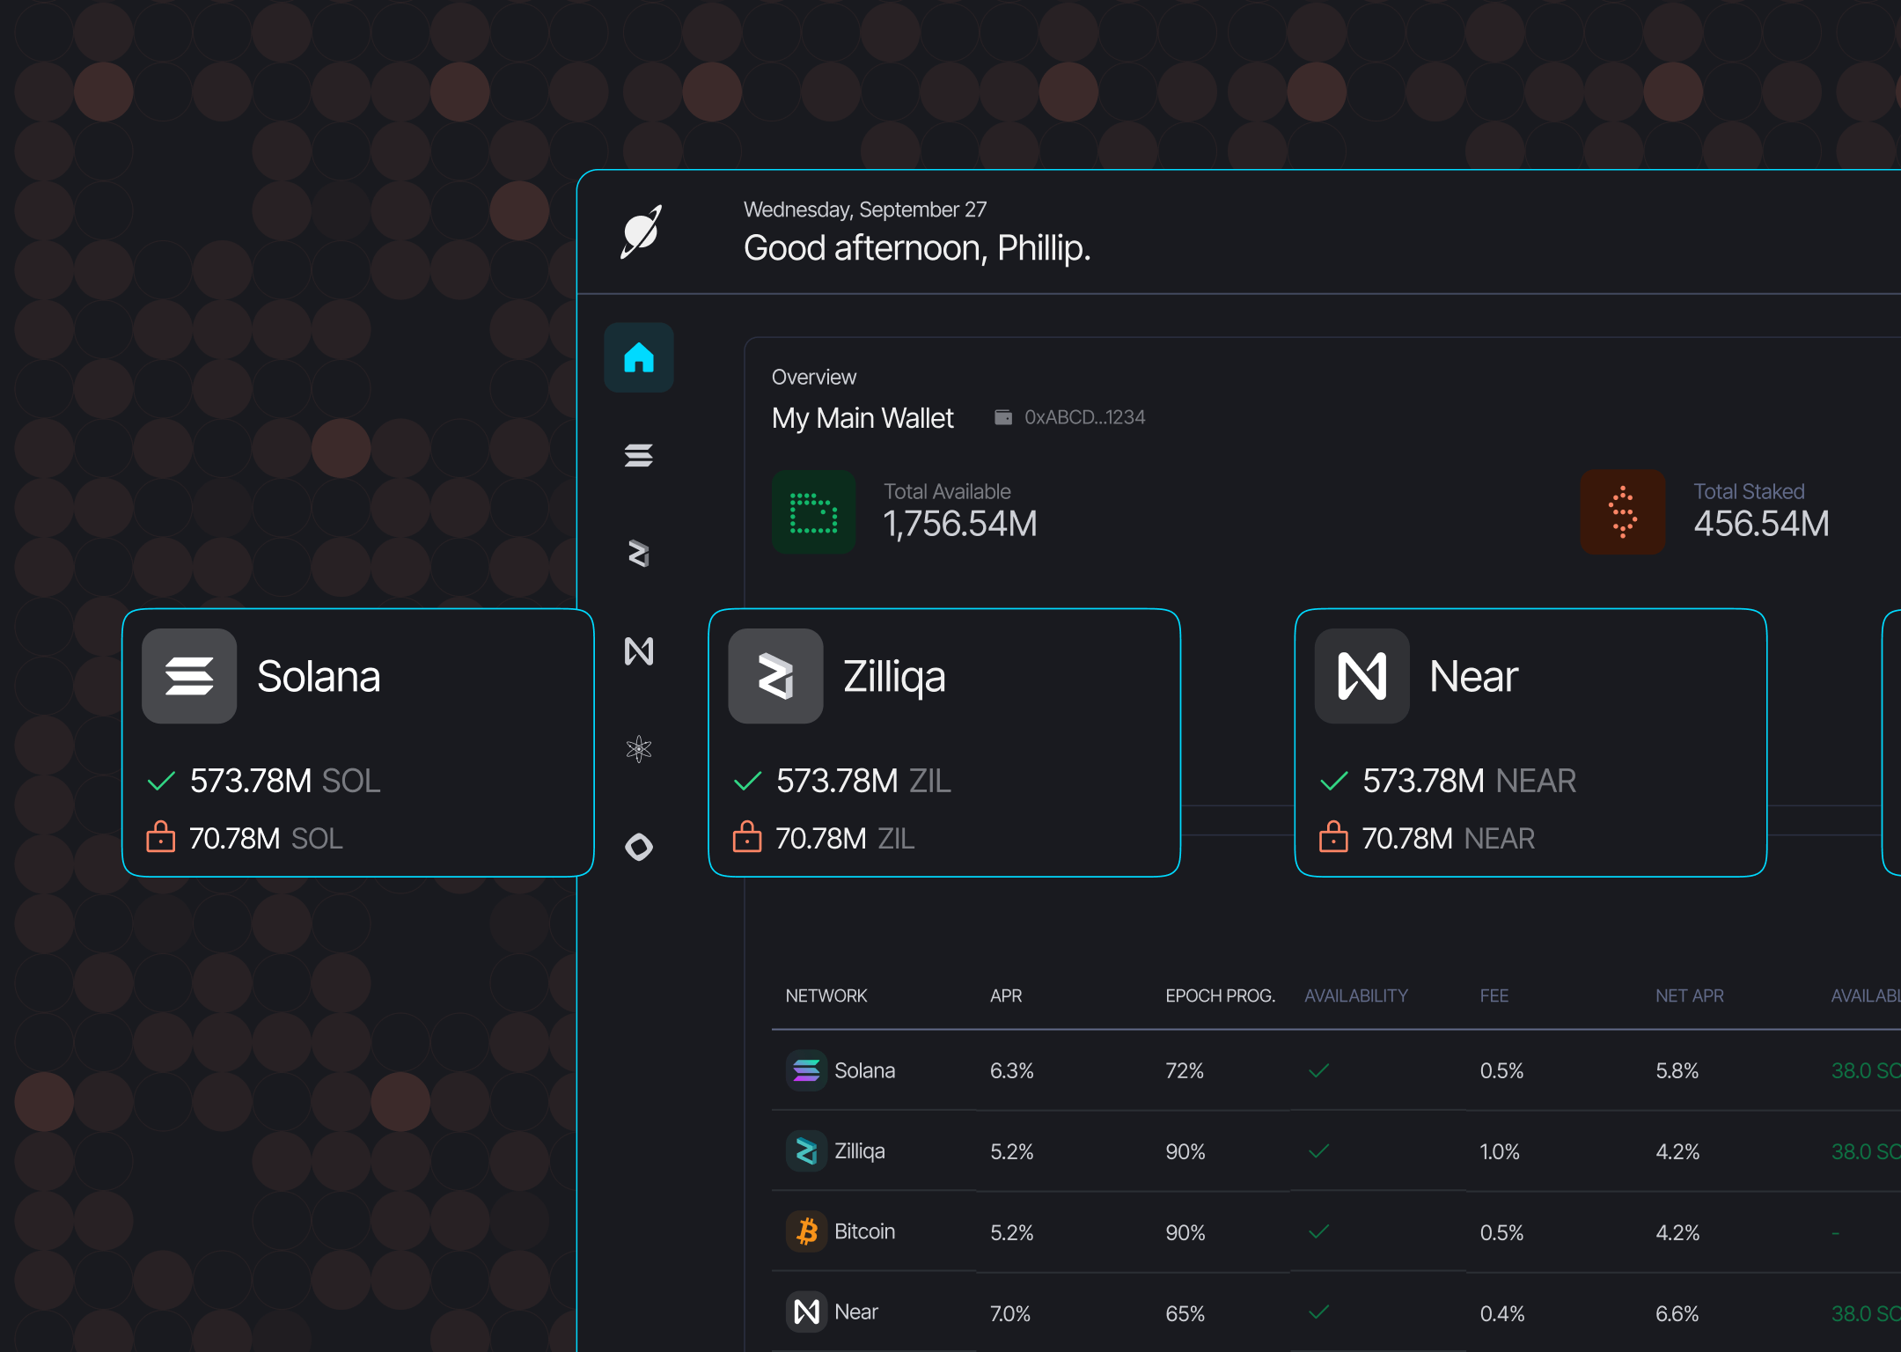This screenshot has height=1352, width=1901.
Task: Select the Solana network sidebar icon
Action: (x=638, y=455)
